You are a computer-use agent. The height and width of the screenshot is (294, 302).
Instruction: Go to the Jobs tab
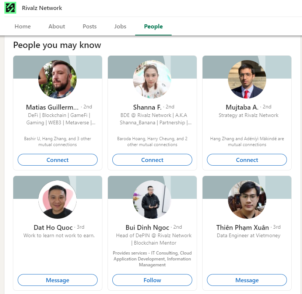click(120, 27)
